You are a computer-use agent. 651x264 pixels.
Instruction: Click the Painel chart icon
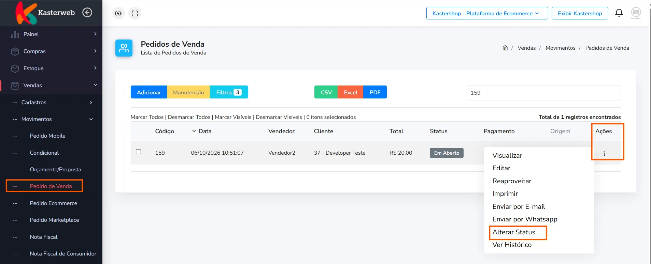15,34
